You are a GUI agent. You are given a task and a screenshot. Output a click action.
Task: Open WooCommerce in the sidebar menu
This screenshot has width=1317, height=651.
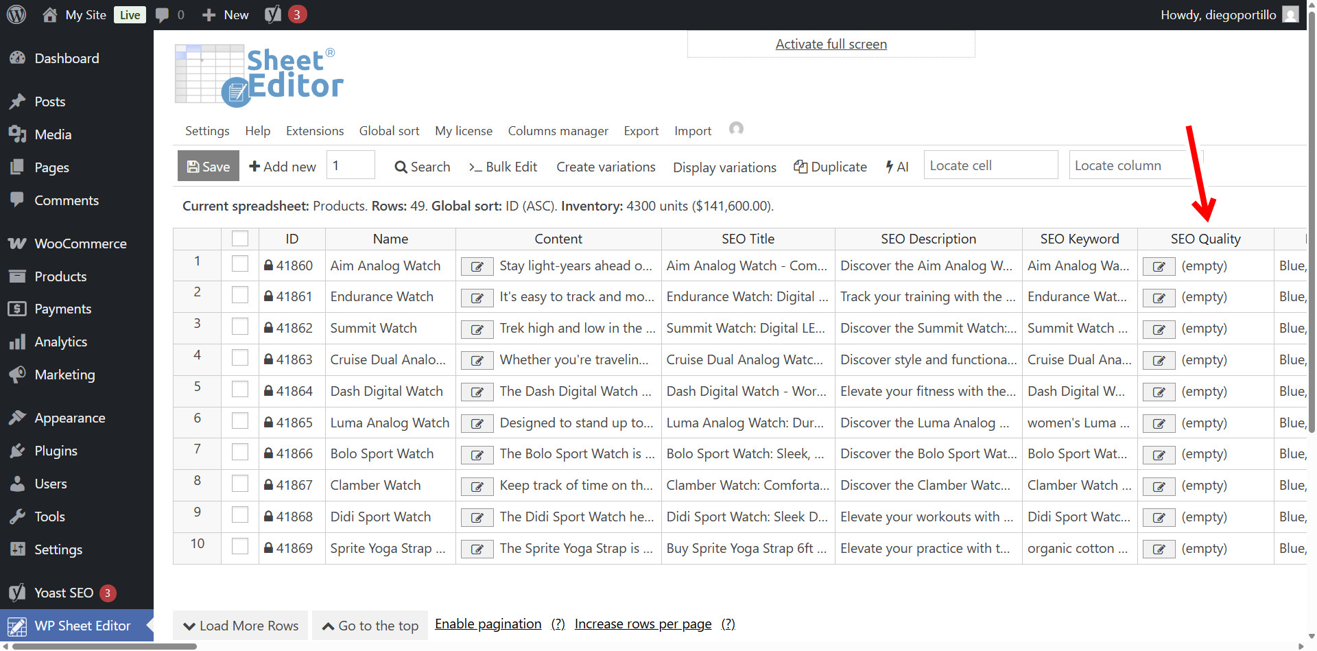click(80, 244)
